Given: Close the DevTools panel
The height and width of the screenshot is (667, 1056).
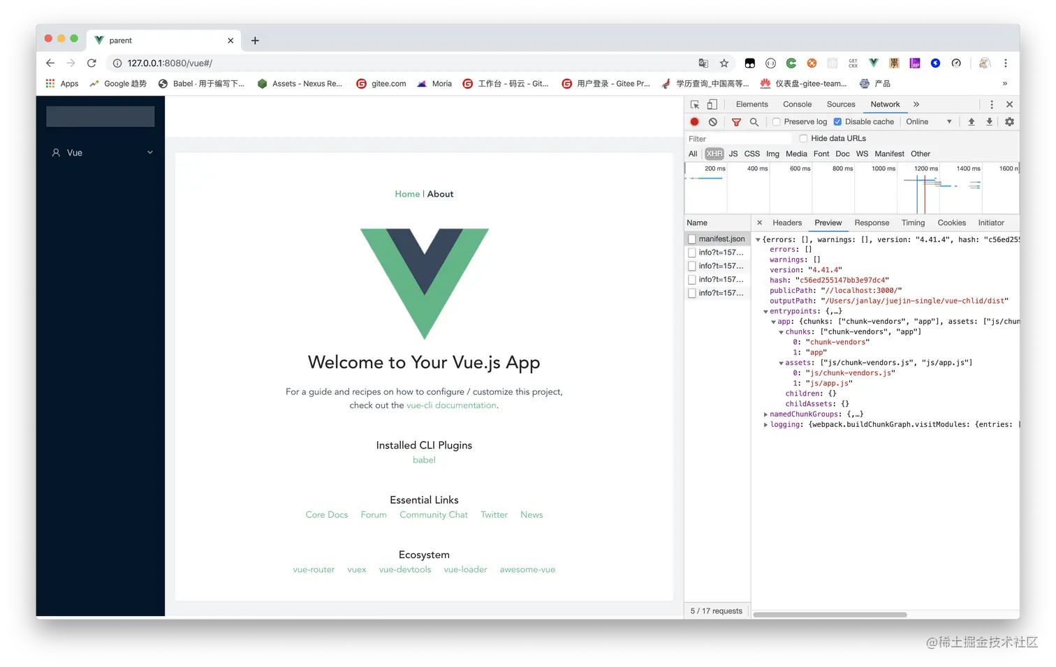Looking at the screenshot, I should coord(1009,105).
